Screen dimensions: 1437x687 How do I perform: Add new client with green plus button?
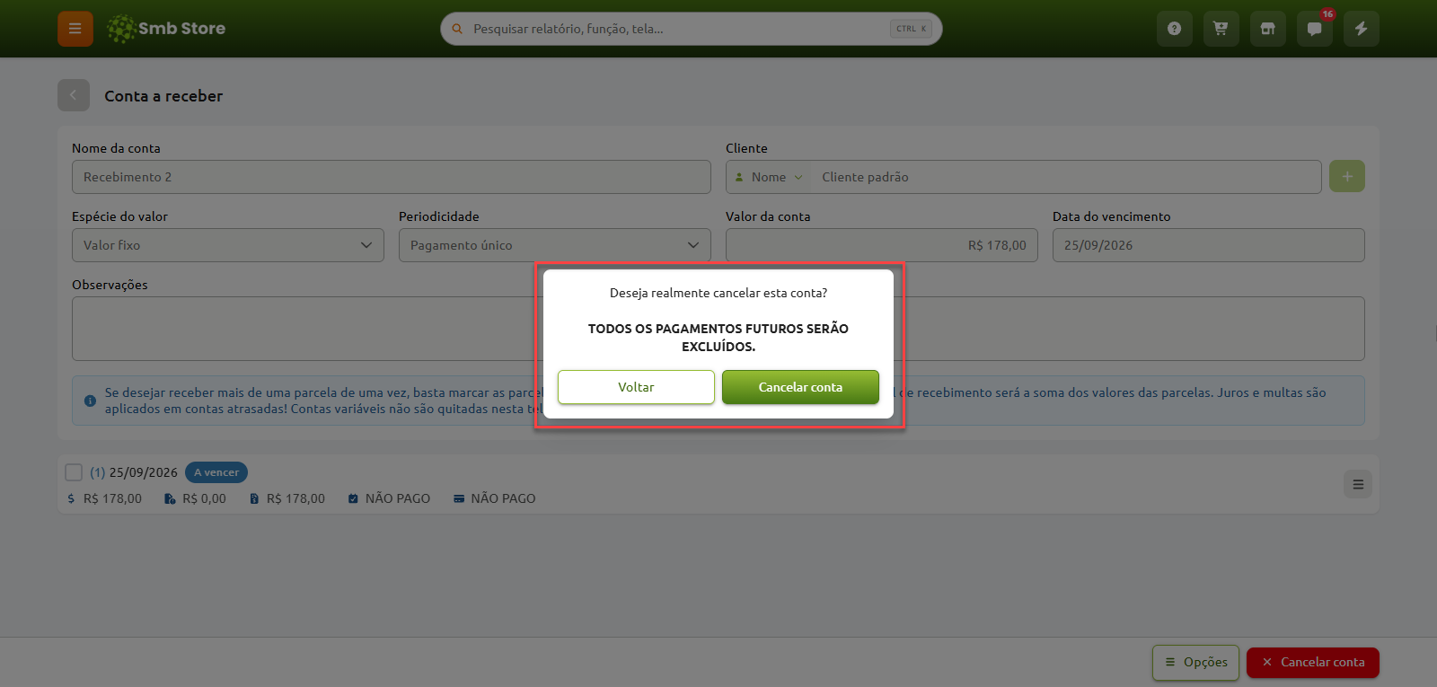[1347, 177]
